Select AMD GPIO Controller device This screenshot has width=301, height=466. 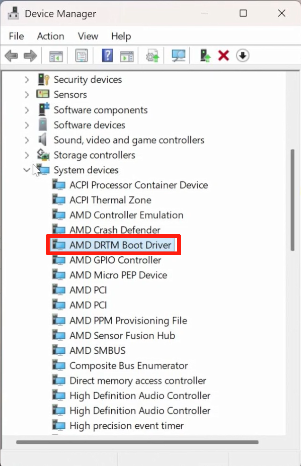115,260
